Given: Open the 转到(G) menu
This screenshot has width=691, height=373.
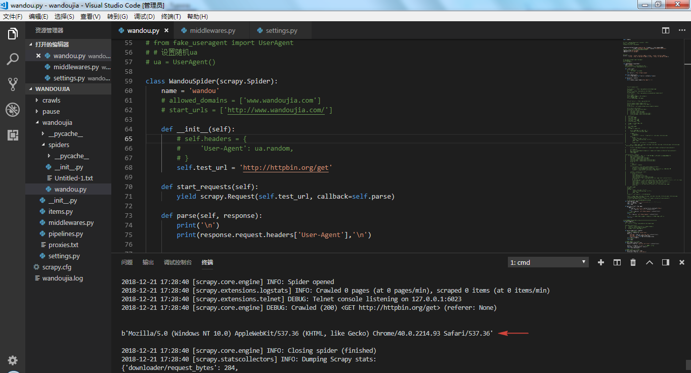Looking at the screenshot, I should click(117, 16).
